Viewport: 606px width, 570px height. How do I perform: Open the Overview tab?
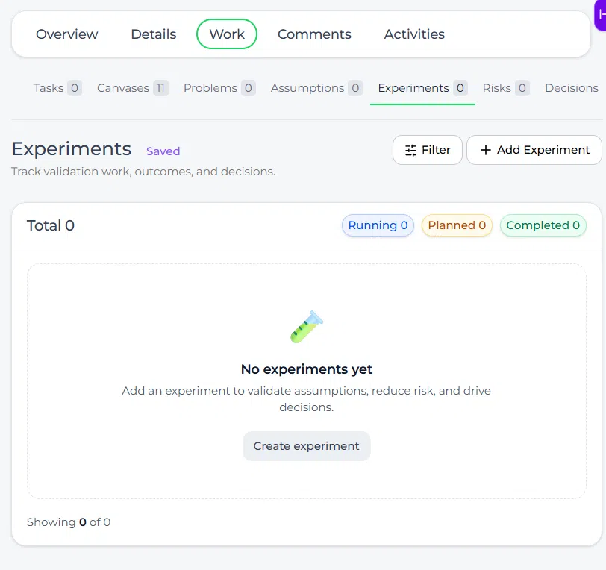pyautogui.click(x=67, y=34)
